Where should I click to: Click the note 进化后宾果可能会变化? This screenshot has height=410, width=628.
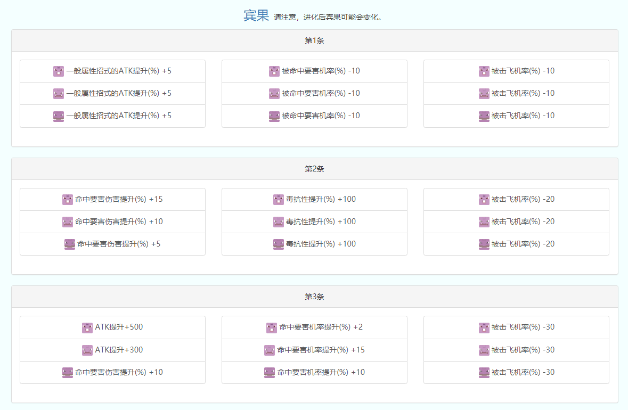328,17
